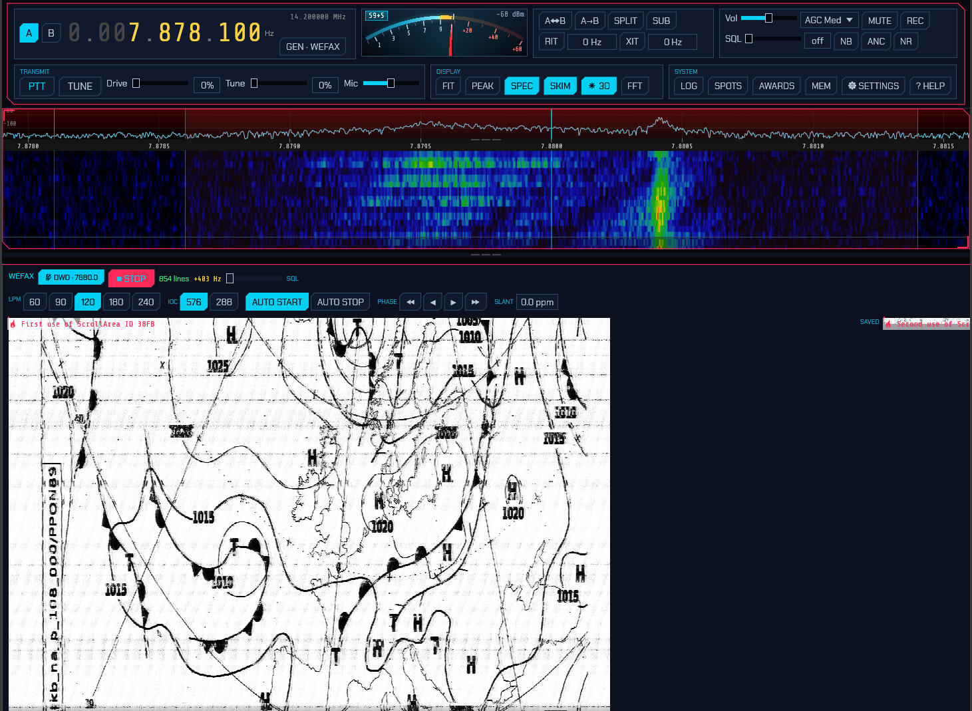Click the SLANT 0.0 ppm field
The height and width of the screenshot is (711, 972).
point(537,302)
